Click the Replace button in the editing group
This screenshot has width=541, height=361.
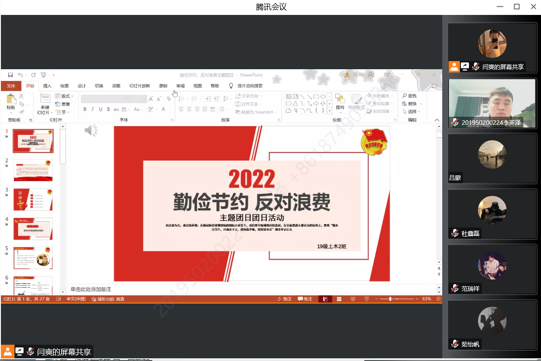tap(411, 104)
